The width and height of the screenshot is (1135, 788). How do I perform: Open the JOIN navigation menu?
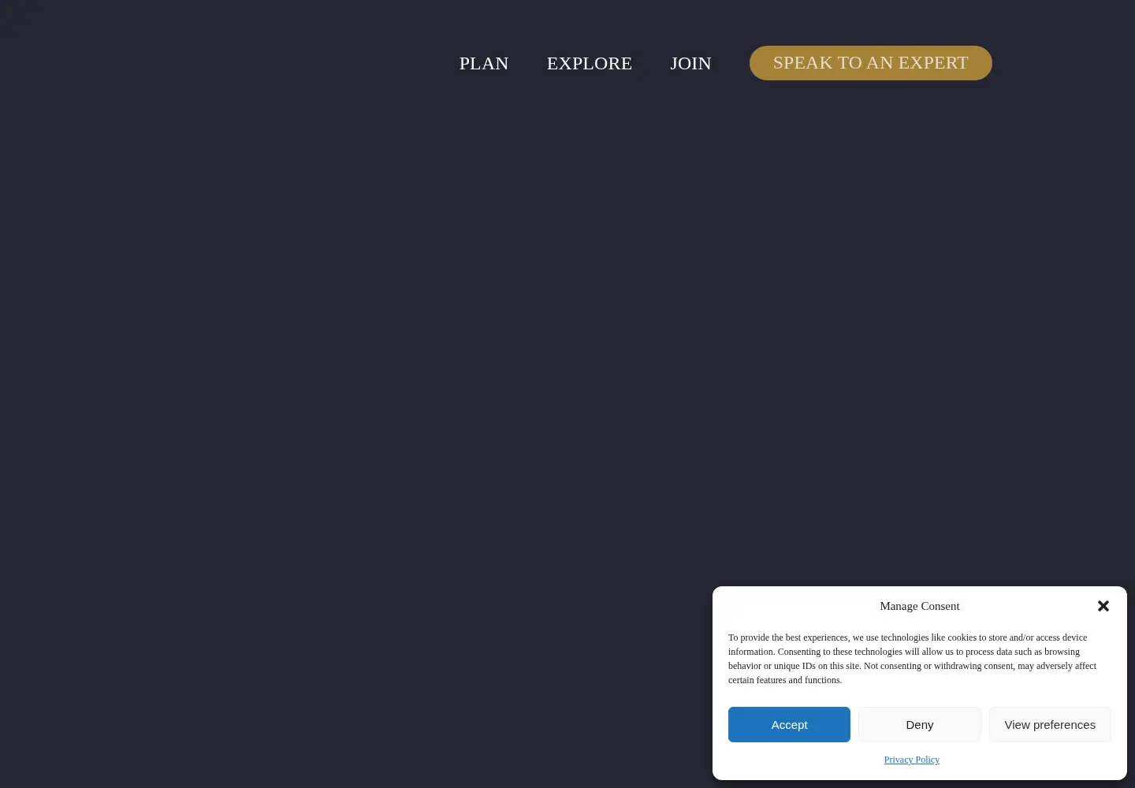click(690, 63)
